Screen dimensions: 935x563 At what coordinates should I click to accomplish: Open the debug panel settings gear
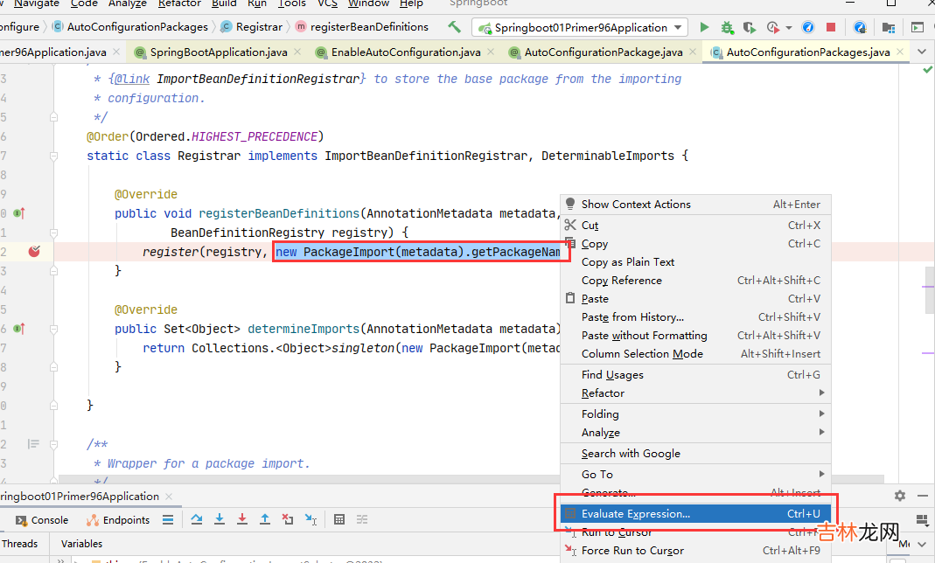pos(900,496)
